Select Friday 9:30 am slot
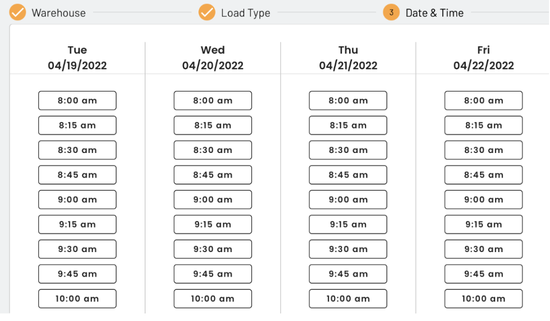 click(x=484, y=249)
